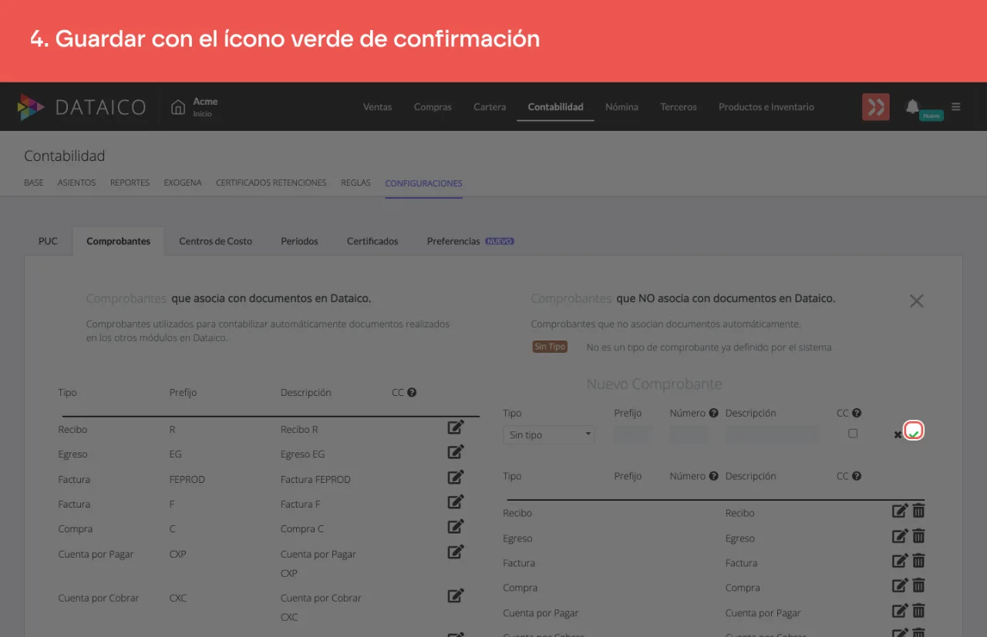Open the hamburger menu in header

(956, 106)
